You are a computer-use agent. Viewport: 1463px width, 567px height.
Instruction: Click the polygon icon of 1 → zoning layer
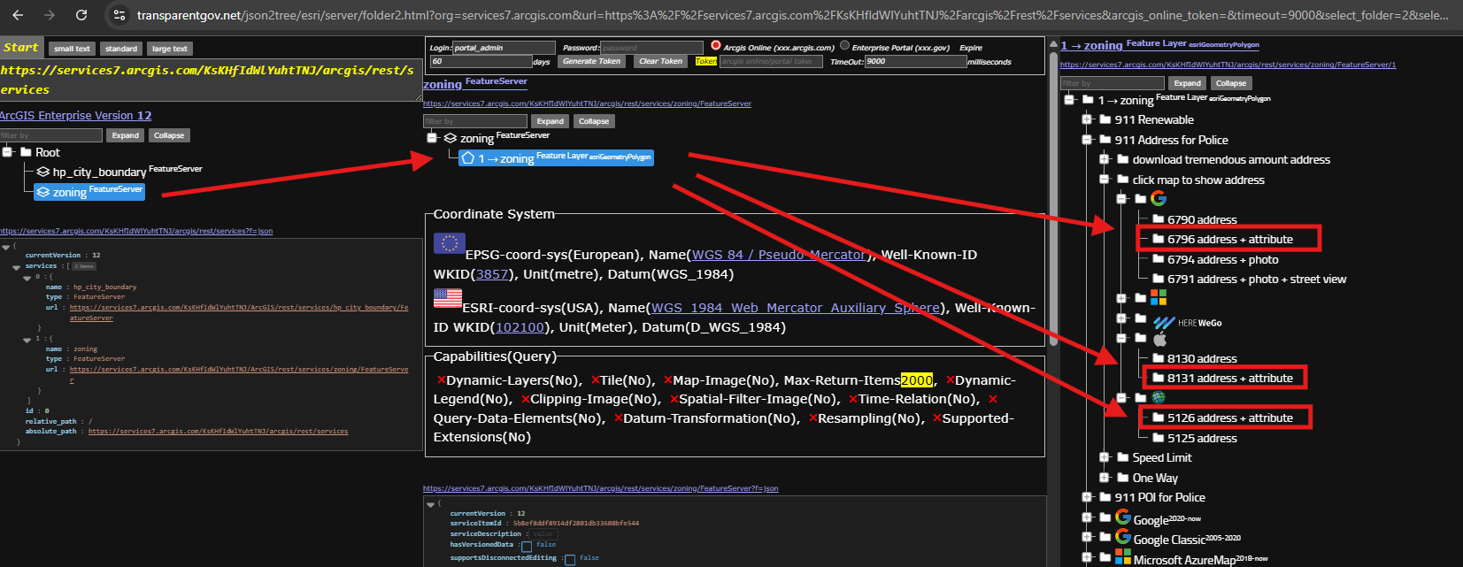click(x=467, y=158)
